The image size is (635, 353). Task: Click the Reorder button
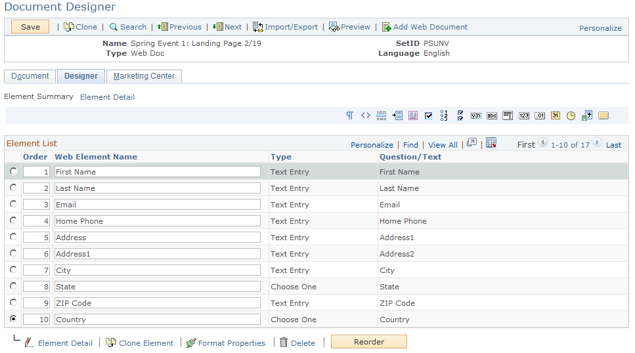tap(369, 342)
